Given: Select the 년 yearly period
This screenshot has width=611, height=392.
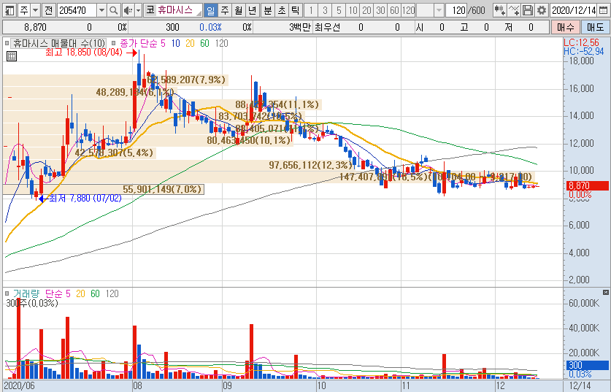Looking at the screenshot, I should pos(253,10).
